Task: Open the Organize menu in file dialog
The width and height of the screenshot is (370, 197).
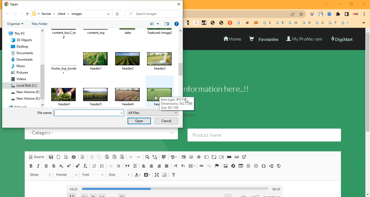Action: [x=15, y=24]
